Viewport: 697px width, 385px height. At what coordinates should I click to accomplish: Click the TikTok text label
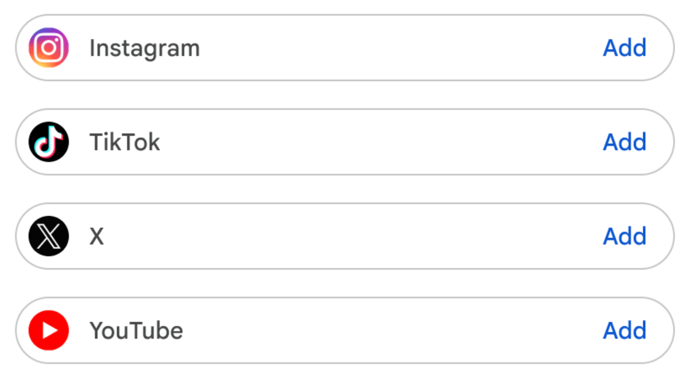click(125, 142)
